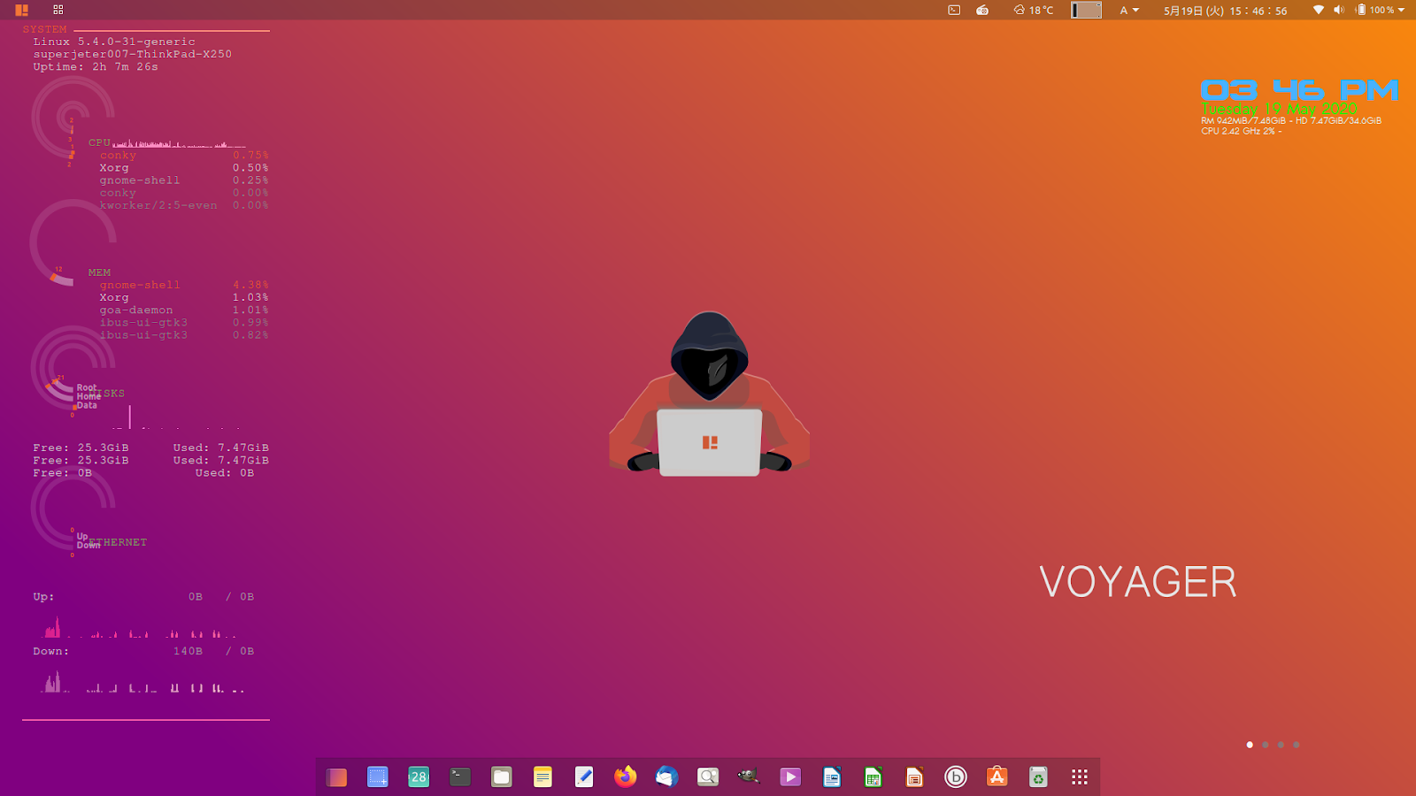Click the terminal indicator in top bar

click(954, 10)
